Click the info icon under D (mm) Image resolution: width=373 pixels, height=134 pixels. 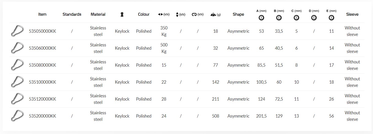pos(314,18)
